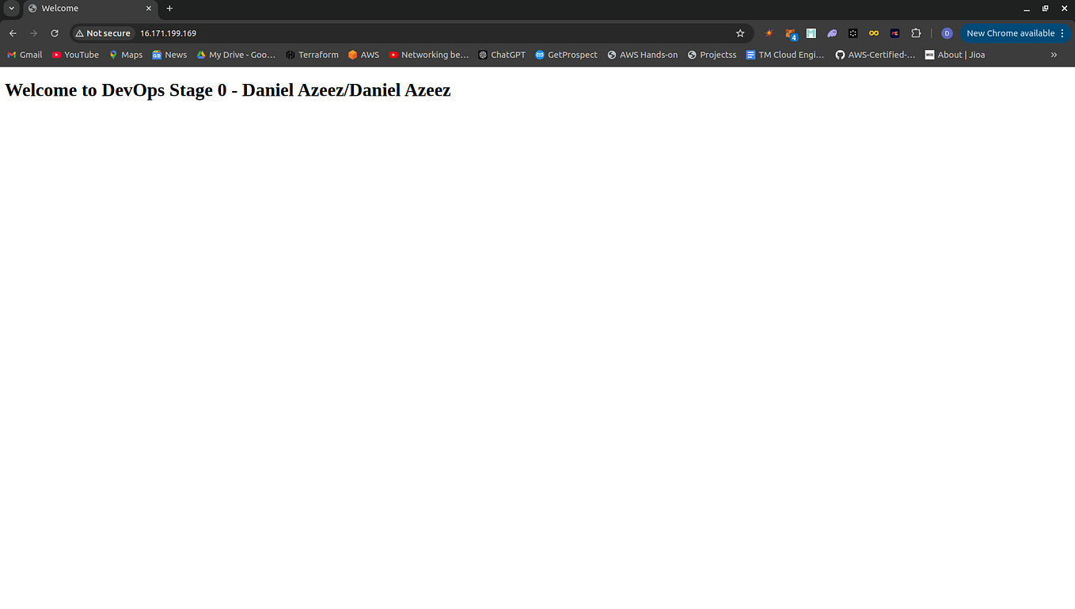Open the Terraform bookmark
Screen dimensions: 1075x609
click(x=313, y=55)
